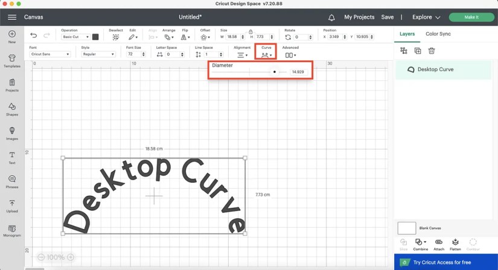The width and height of the screenshot is (498, 270).
Task: Open the Monogram maker
Action: [x=12, y=230]
